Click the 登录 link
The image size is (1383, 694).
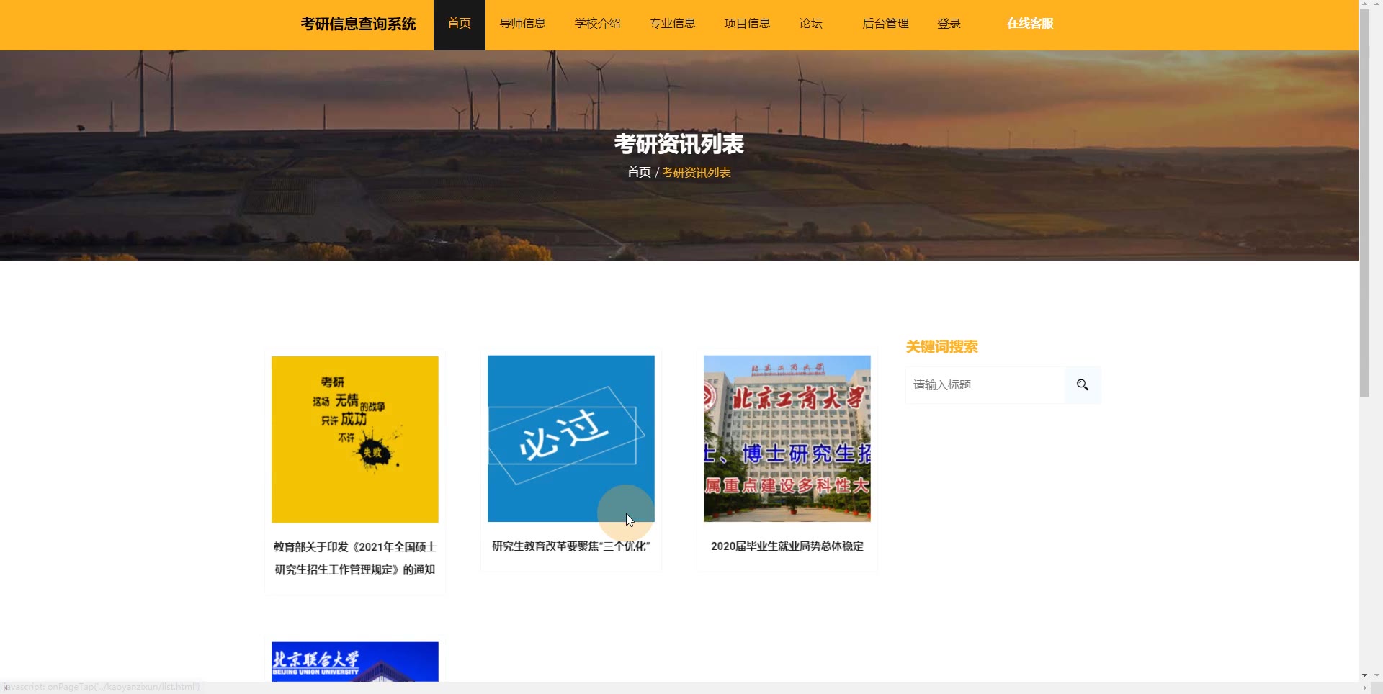click(949, 24)
